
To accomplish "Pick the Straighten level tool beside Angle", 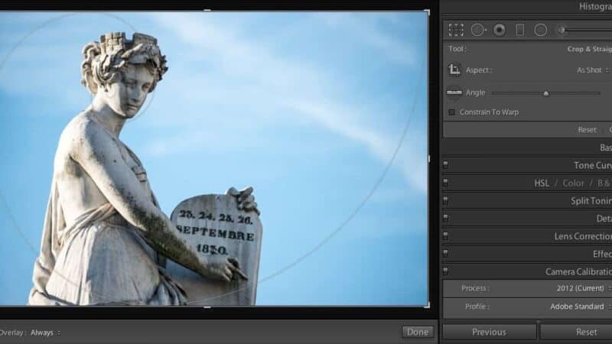I will (454, 92).
